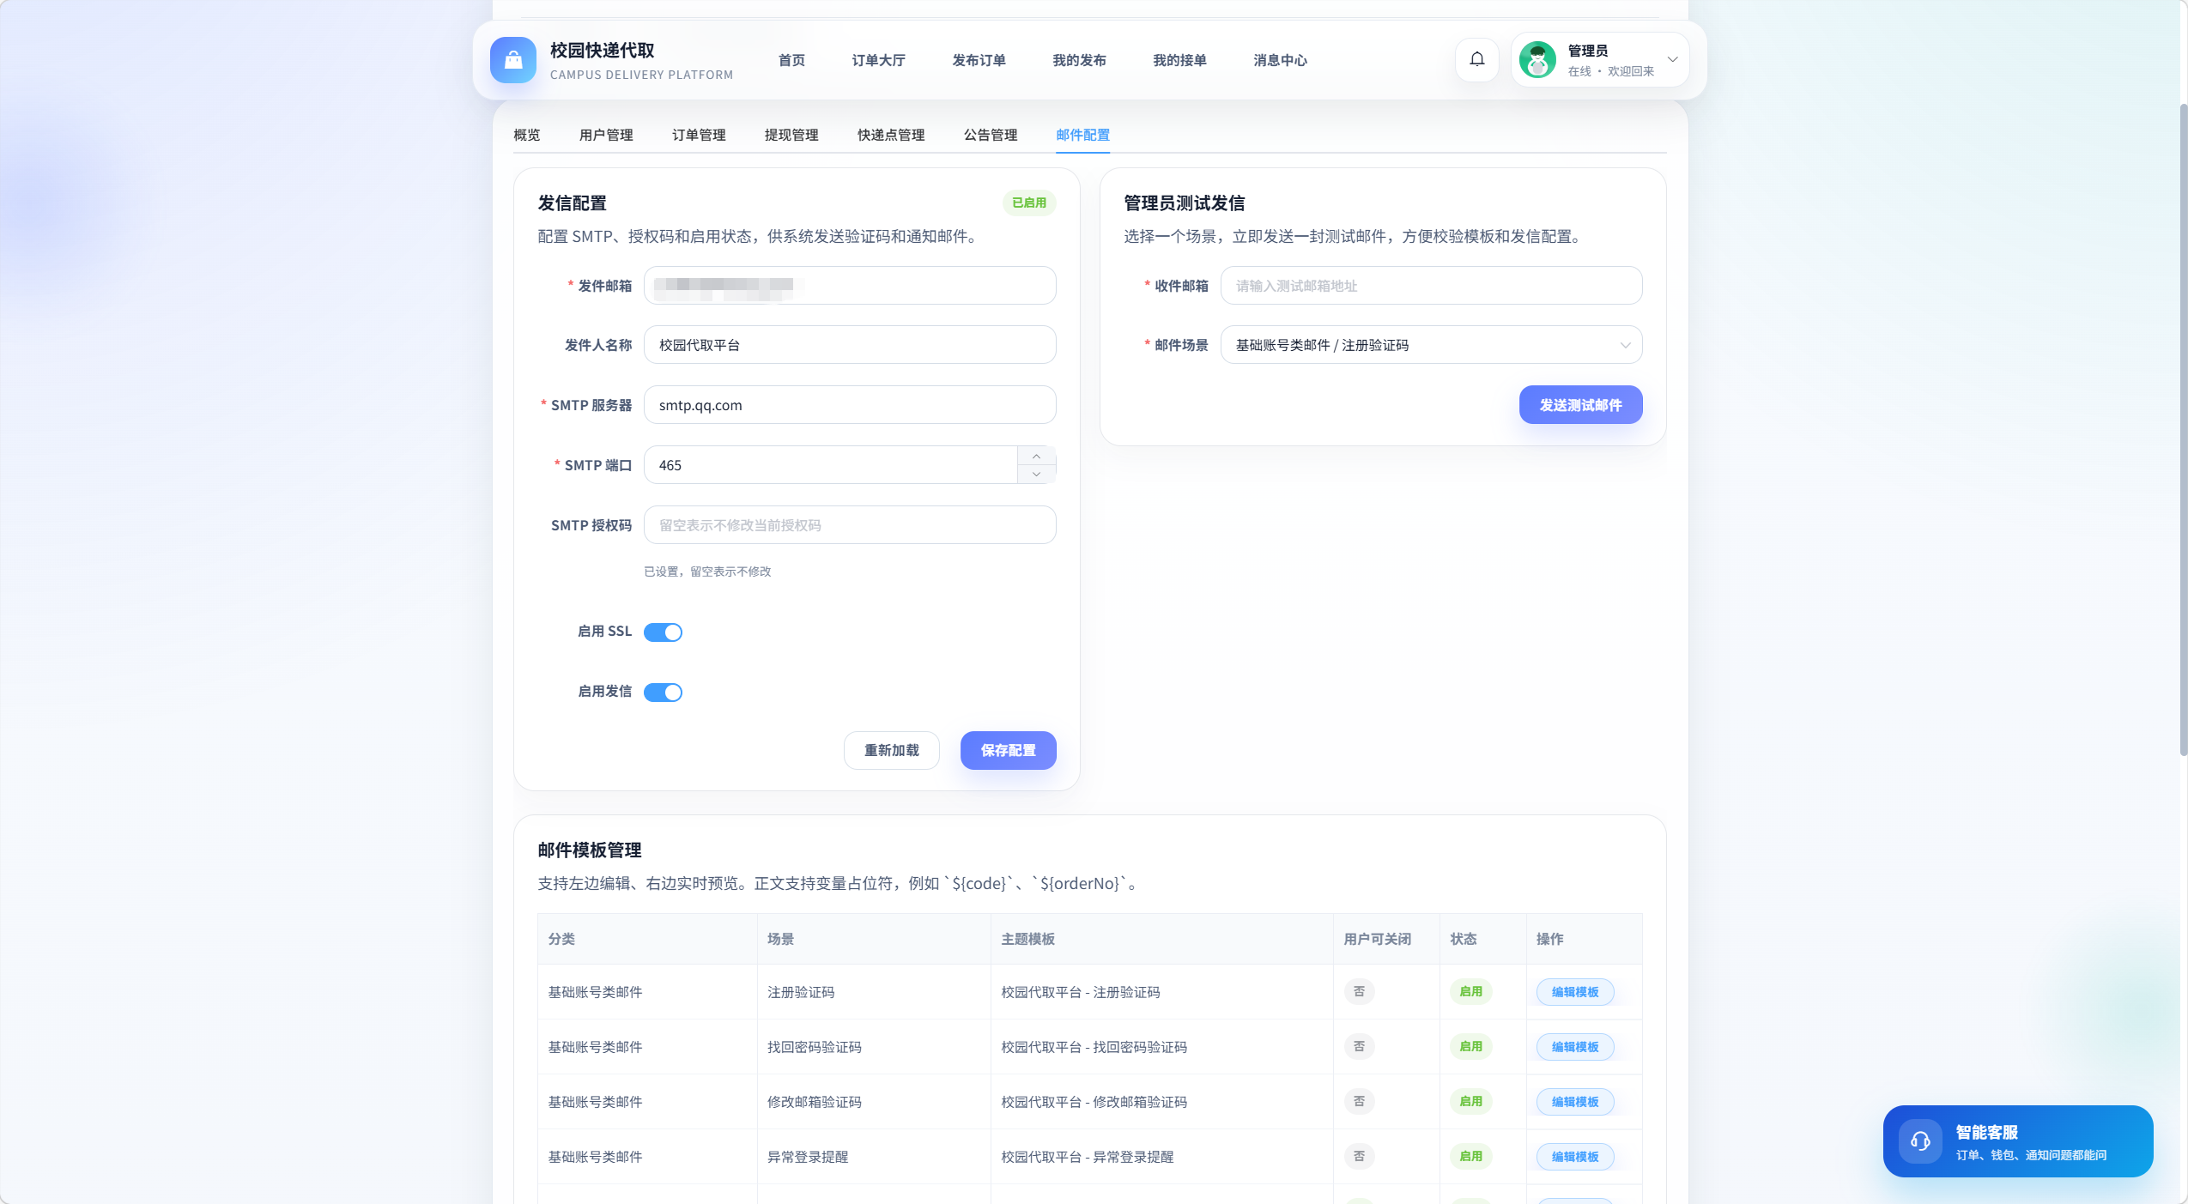The width and height of the screenshot is (2188, 1204).
Task: Click the notification bell icon
Action: click(x=1476, y=59)
